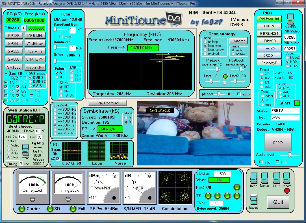Enable FEC 3/5 checkbox
Image resolution: width=306 pixels, height=223 pixels.
coord(18,82)
